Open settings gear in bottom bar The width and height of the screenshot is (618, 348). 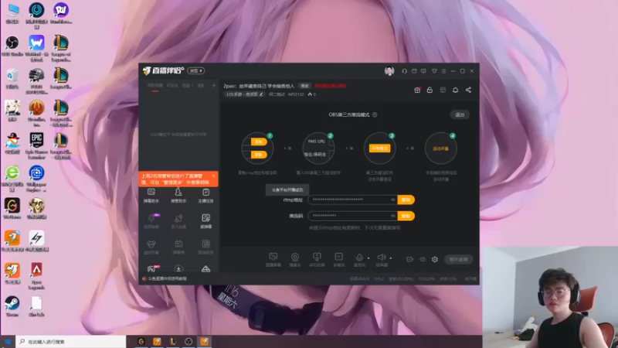click(435, 260)
